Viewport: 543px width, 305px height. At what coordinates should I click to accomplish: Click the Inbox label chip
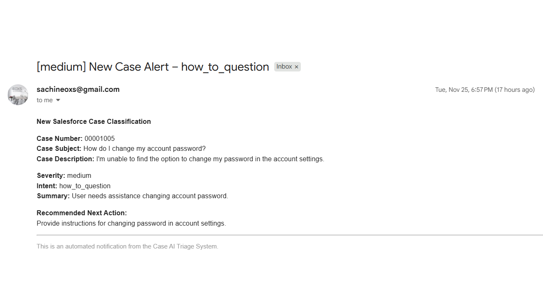point(284,66)
